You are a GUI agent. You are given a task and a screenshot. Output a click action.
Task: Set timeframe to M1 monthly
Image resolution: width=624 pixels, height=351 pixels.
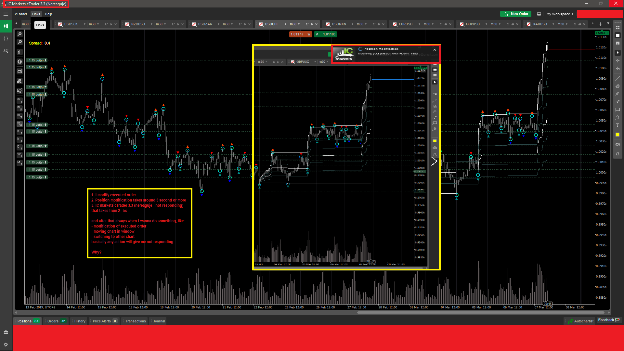point(19,163)
